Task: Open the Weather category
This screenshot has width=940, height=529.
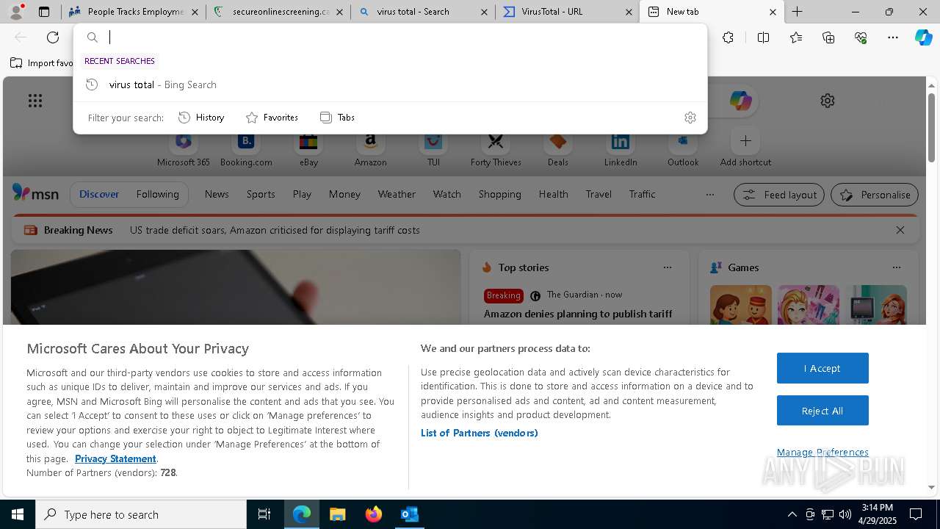Action: tap(397, 194)
